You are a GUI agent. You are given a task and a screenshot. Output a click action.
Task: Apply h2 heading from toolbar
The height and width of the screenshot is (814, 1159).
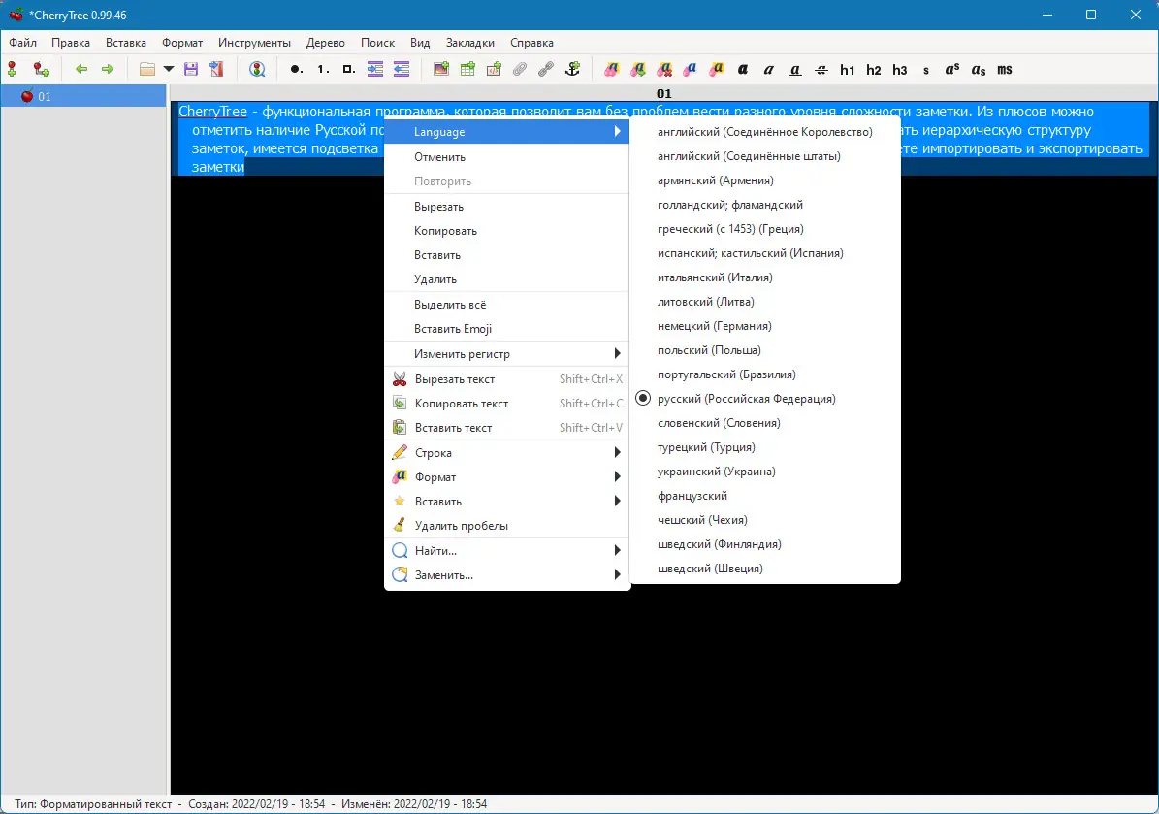pos(874,70)
